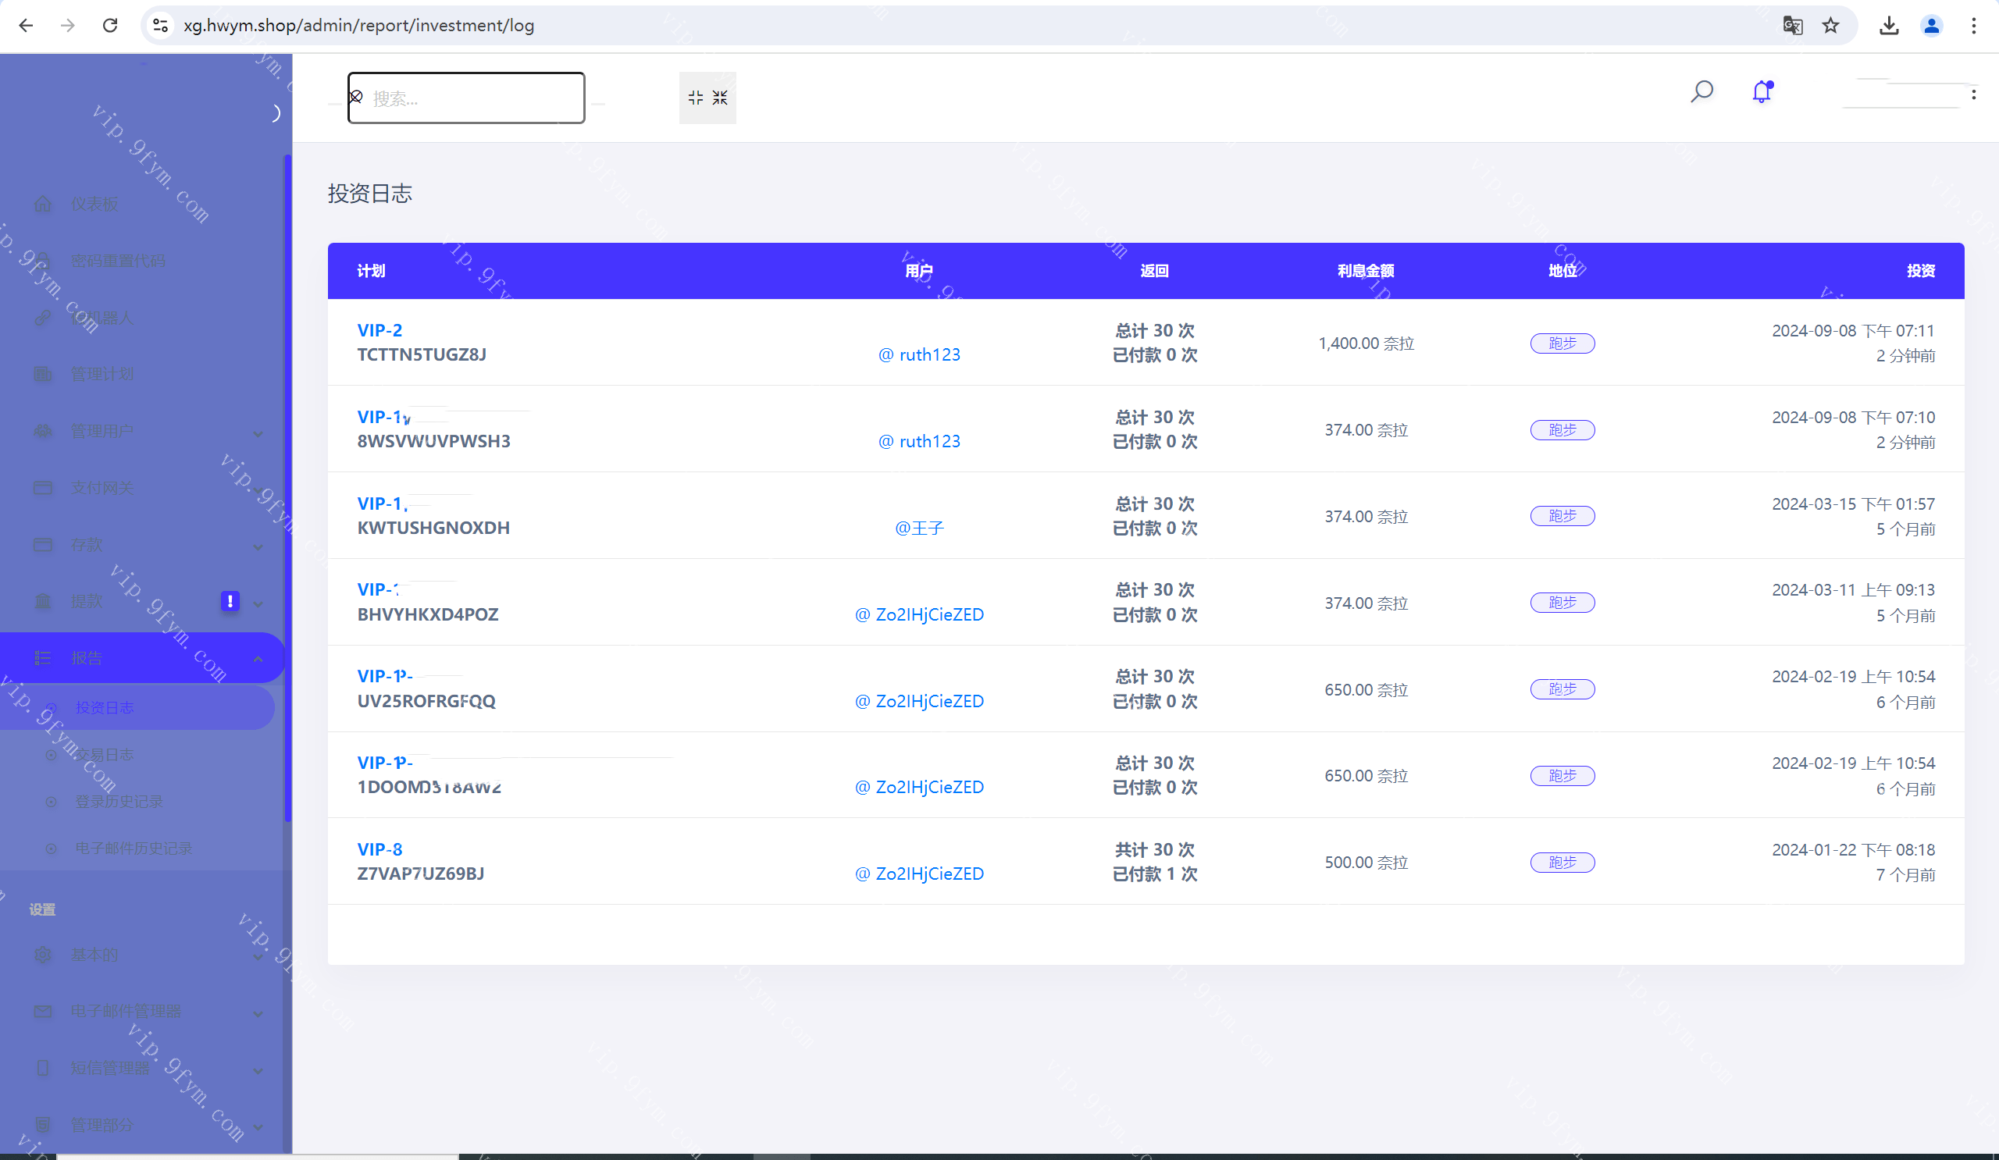Click the magnifier search icon in header
The width and height of the screenshot is (1999, 1160).
1701,92
